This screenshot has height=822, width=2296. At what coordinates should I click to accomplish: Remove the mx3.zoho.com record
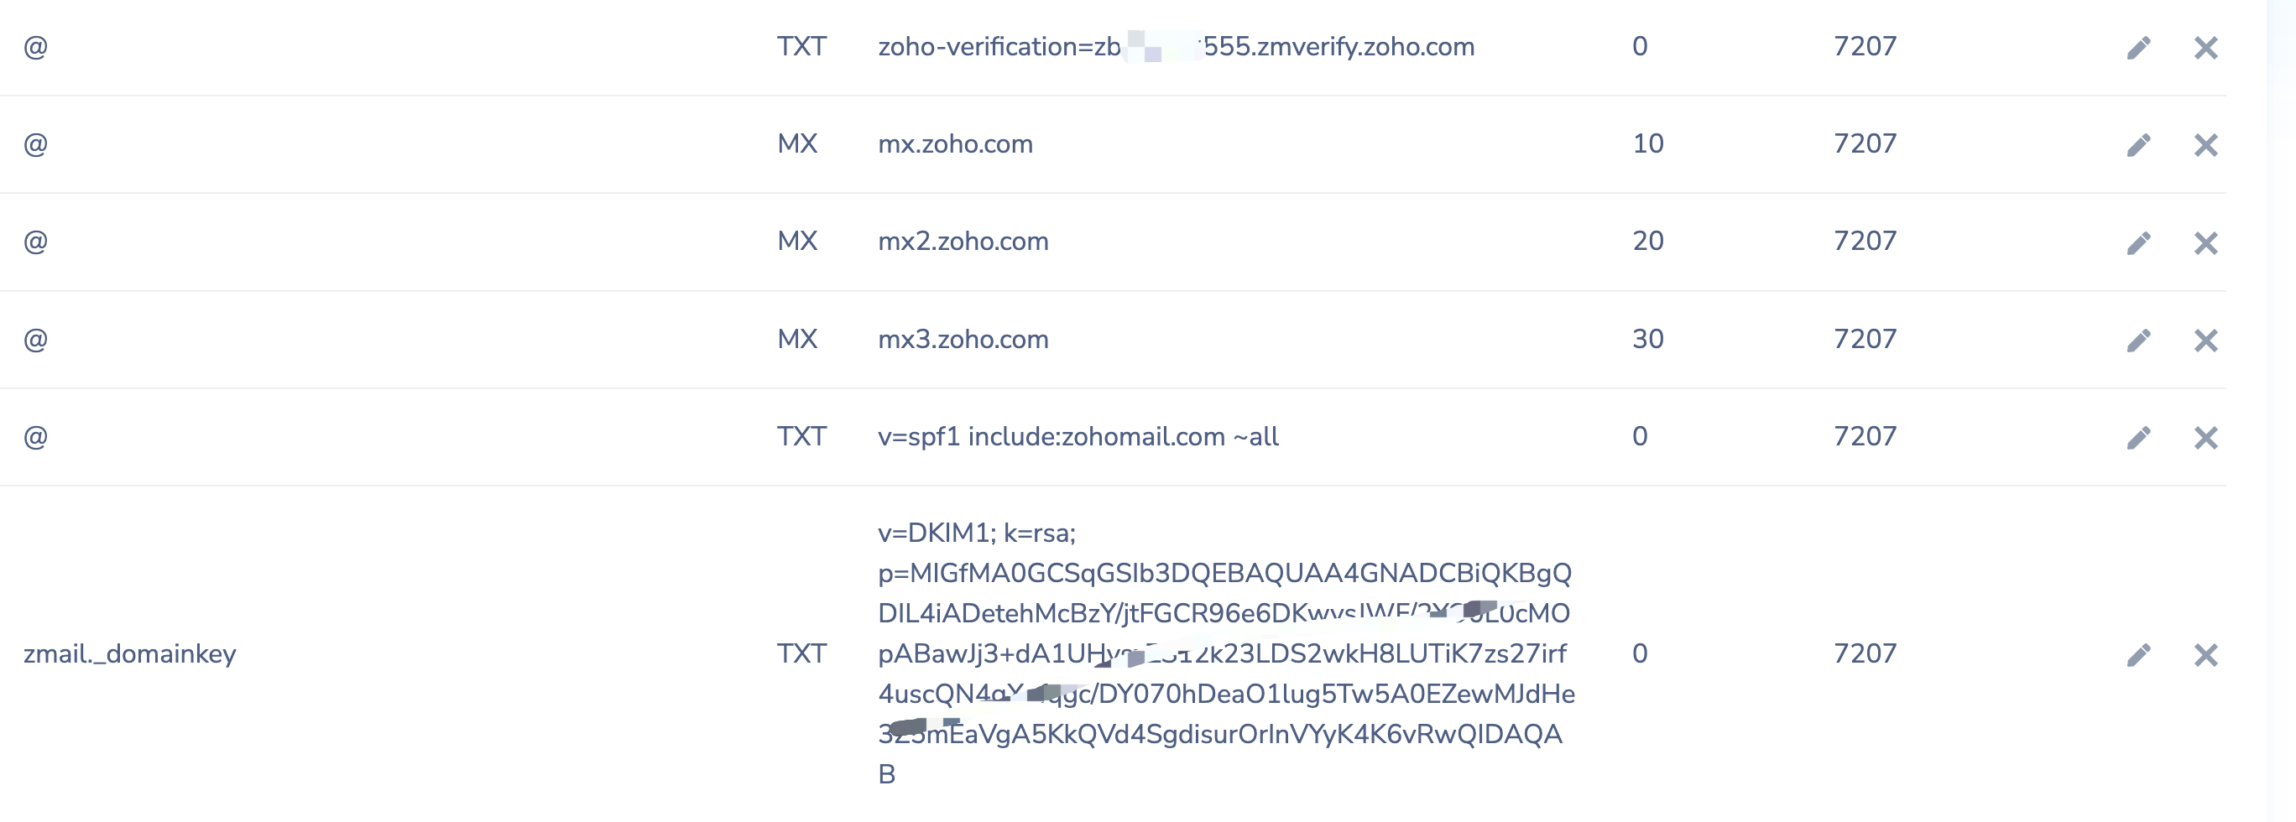pyautogui.click(x=2206, y=341)
